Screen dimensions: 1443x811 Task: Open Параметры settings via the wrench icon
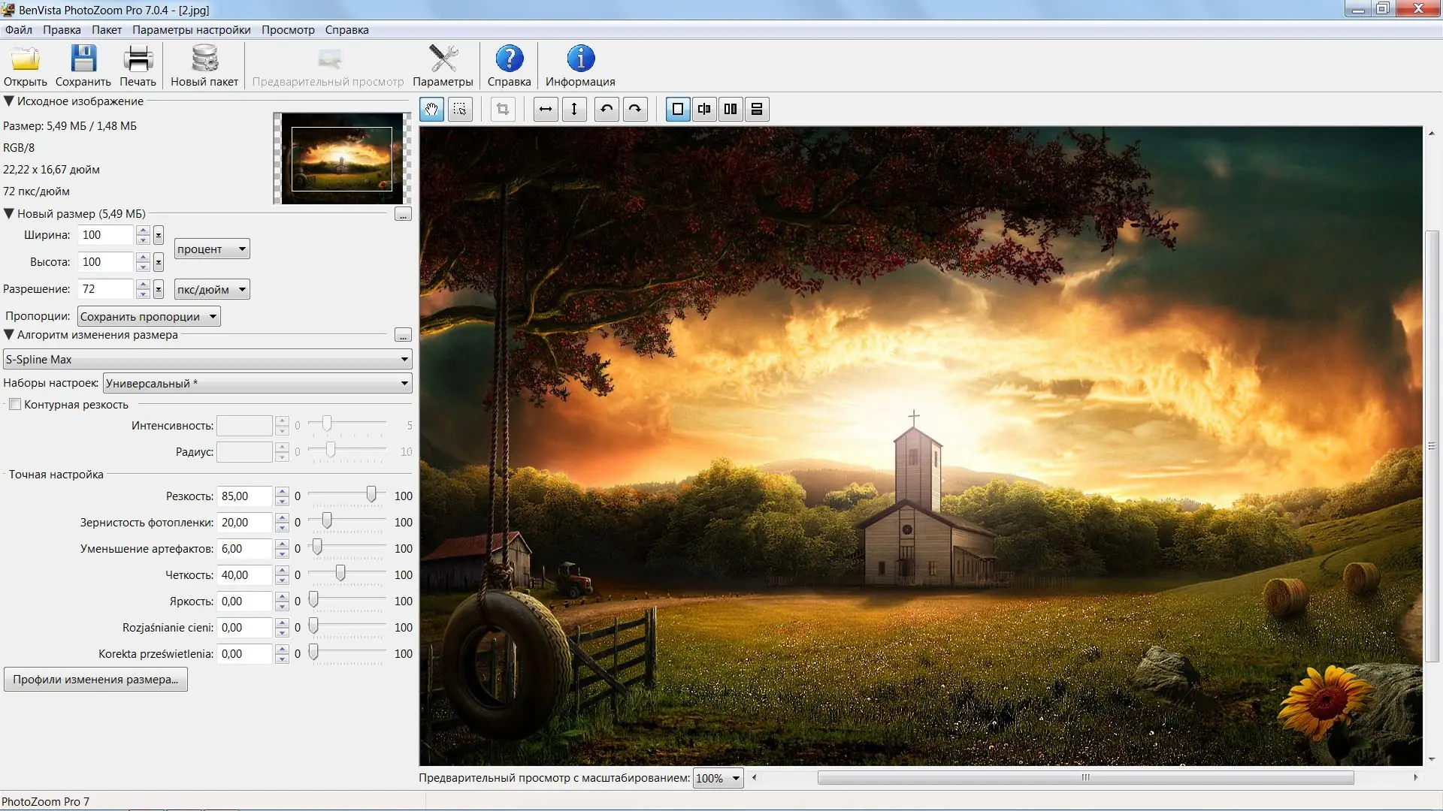(x=443, y=64)
